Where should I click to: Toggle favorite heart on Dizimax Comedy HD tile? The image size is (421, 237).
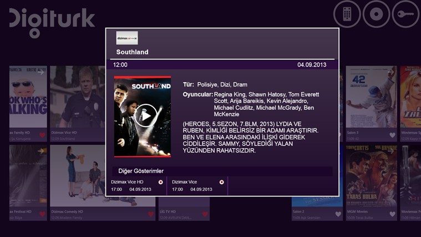click(x=151, y=214)
